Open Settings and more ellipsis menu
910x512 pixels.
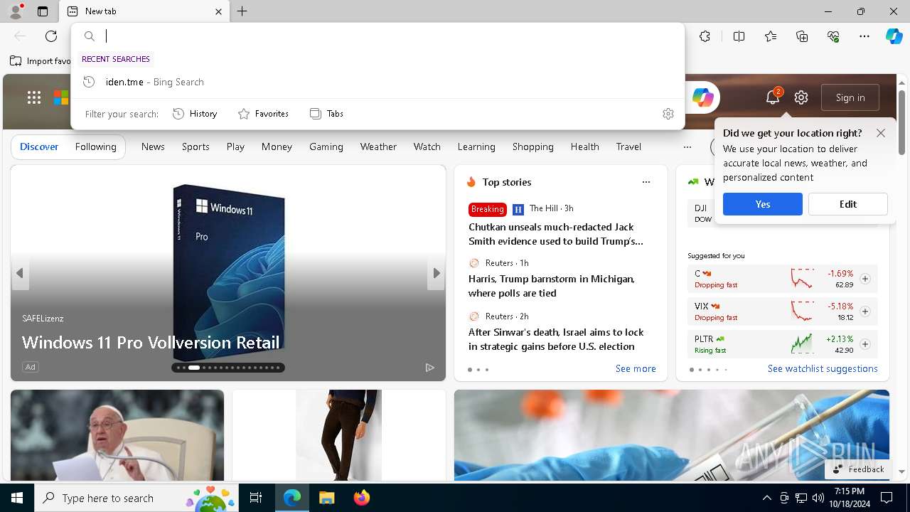pyautogui.click(x=864, y=36)
